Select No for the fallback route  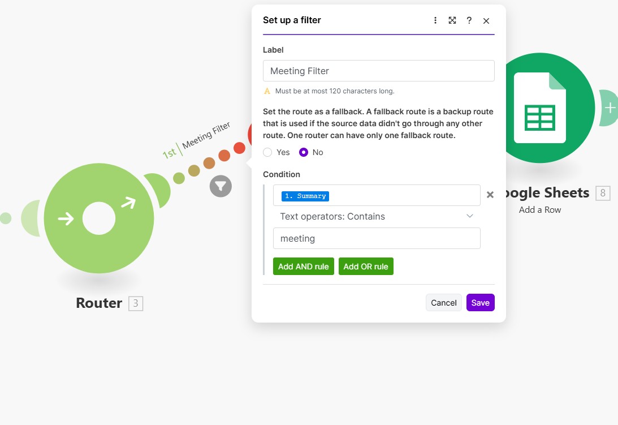(304, 152)
